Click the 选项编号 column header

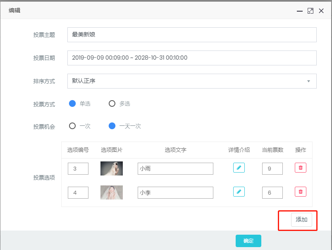(78, 150)
